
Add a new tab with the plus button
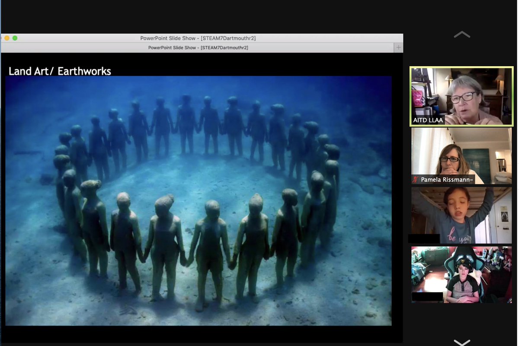click(398, 48)
